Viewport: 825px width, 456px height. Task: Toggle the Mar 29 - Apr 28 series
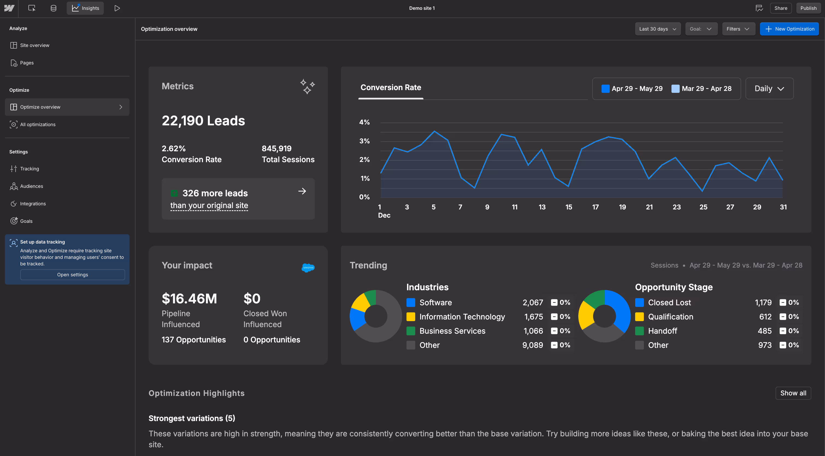coord(701,89)
